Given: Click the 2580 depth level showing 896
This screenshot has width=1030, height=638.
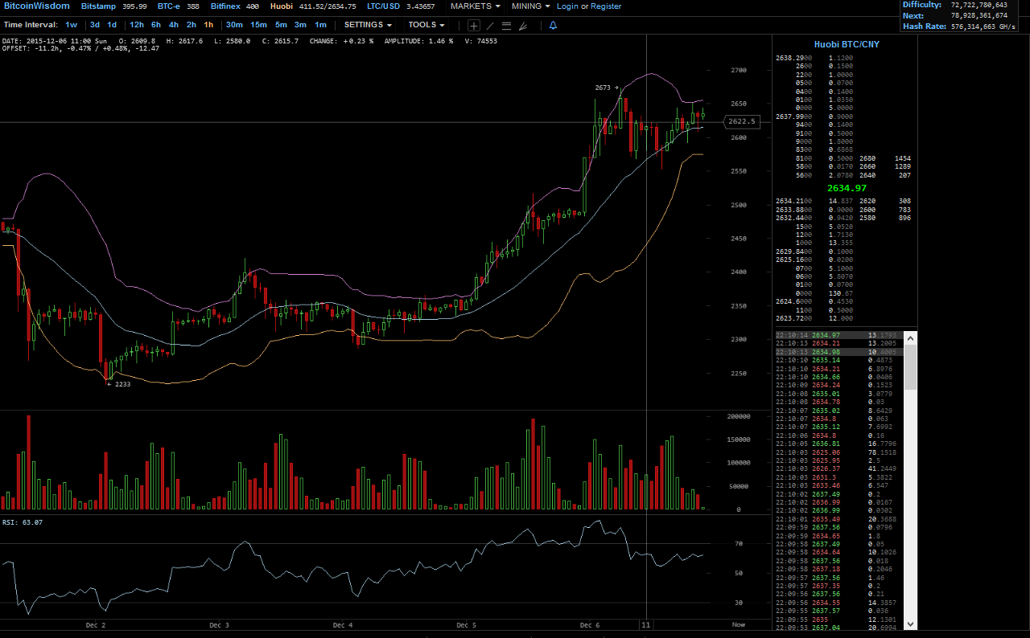Looking at the screenshot, I should 885,218.
